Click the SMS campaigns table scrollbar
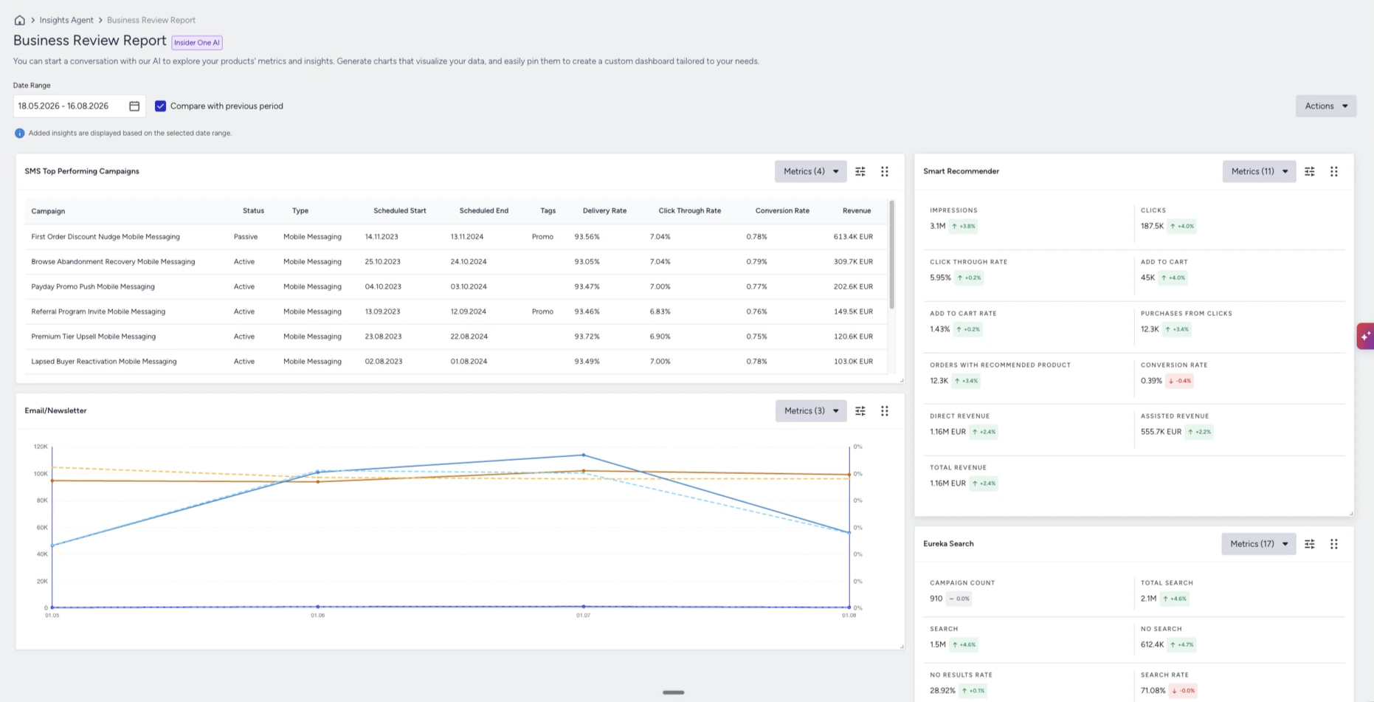The image size is (1374, 702). (891, 255)
